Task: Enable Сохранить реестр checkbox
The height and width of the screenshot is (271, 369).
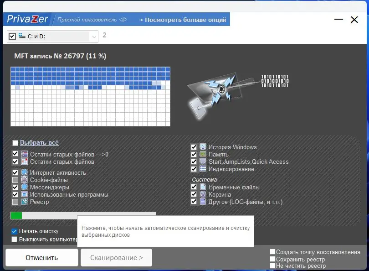Action: coord(272,259)
